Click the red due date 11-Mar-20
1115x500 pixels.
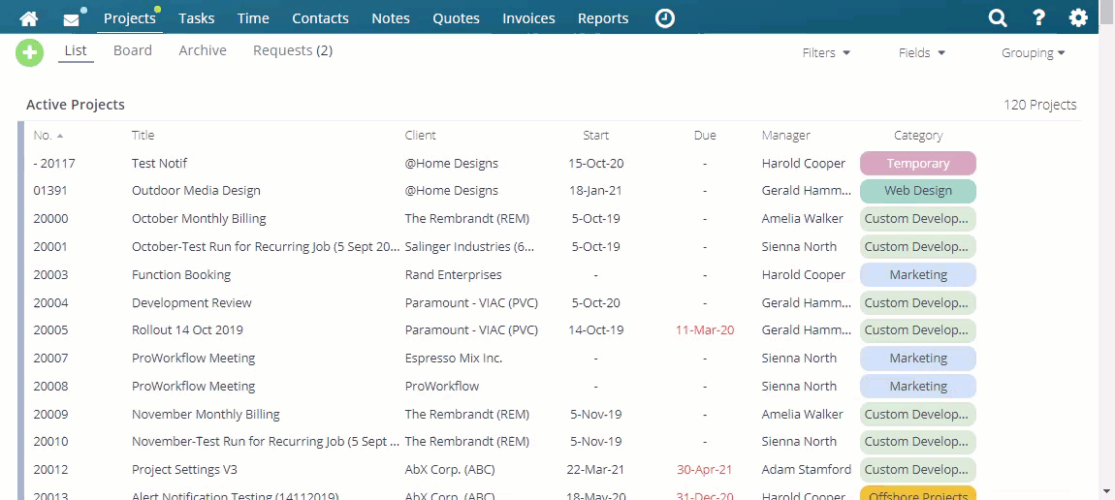[x=705, y=330]
